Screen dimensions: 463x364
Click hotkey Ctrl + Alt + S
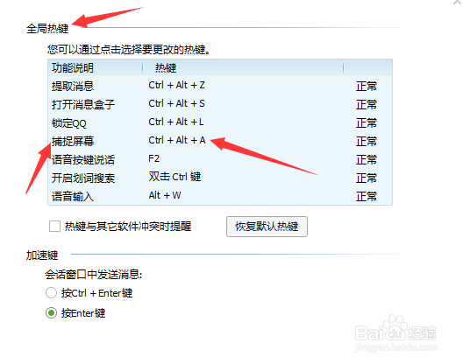click(176, 103)
